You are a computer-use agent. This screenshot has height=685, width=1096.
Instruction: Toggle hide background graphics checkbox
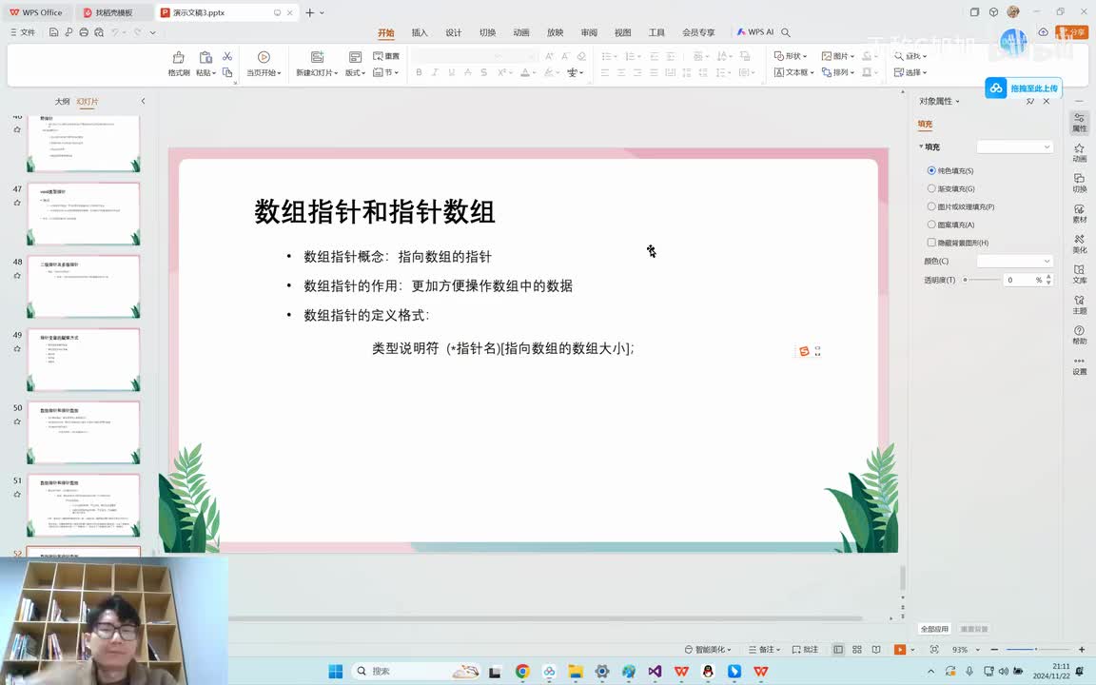pyautogui.click(x=931, y=243)
